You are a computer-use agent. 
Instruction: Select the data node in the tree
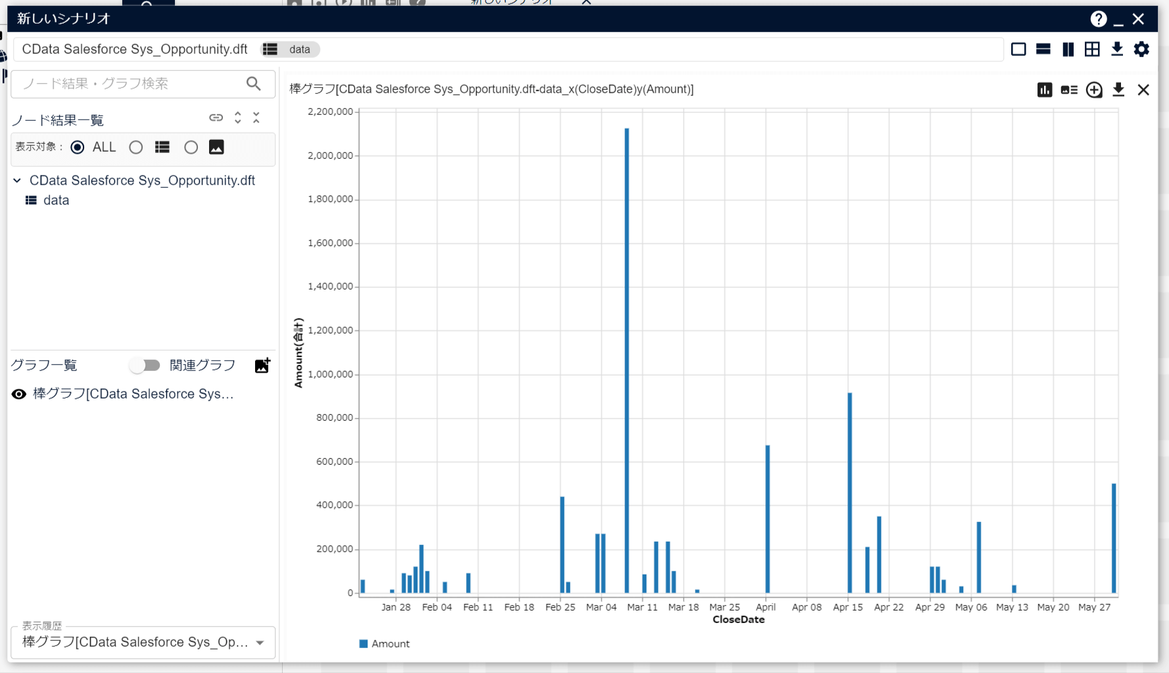[56, 200]
